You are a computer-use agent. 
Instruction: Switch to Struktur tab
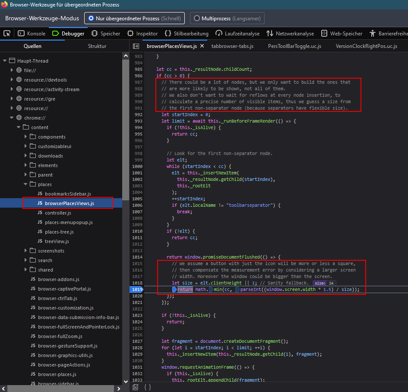(97, 46)
